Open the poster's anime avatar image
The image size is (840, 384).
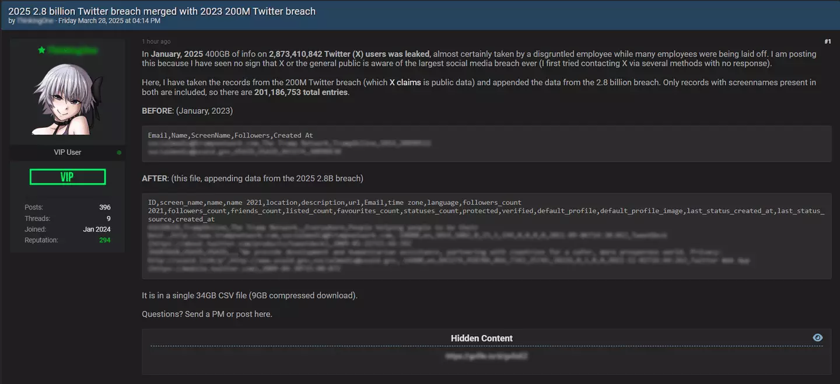[x=67, y=99]
